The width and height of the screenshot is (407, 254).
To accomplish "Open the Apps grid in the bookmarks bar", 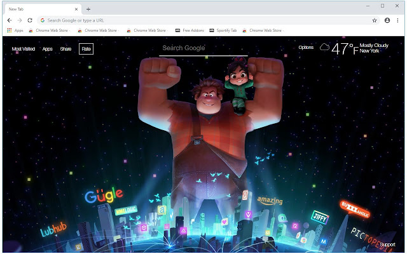I will tap(15, 30).
